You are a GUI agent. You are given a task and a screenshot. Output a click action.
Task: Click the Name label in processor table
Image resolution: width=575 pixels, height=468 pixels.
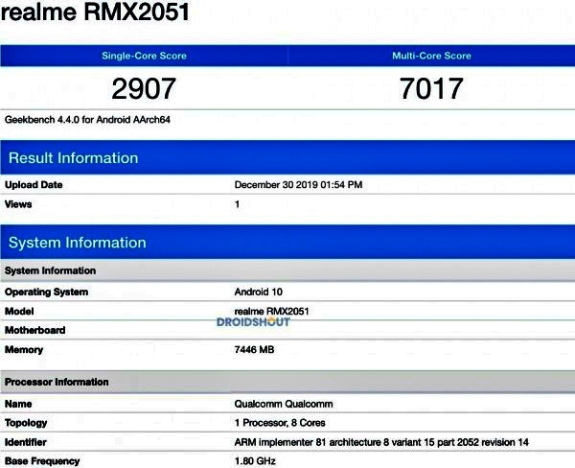(18, 404)
